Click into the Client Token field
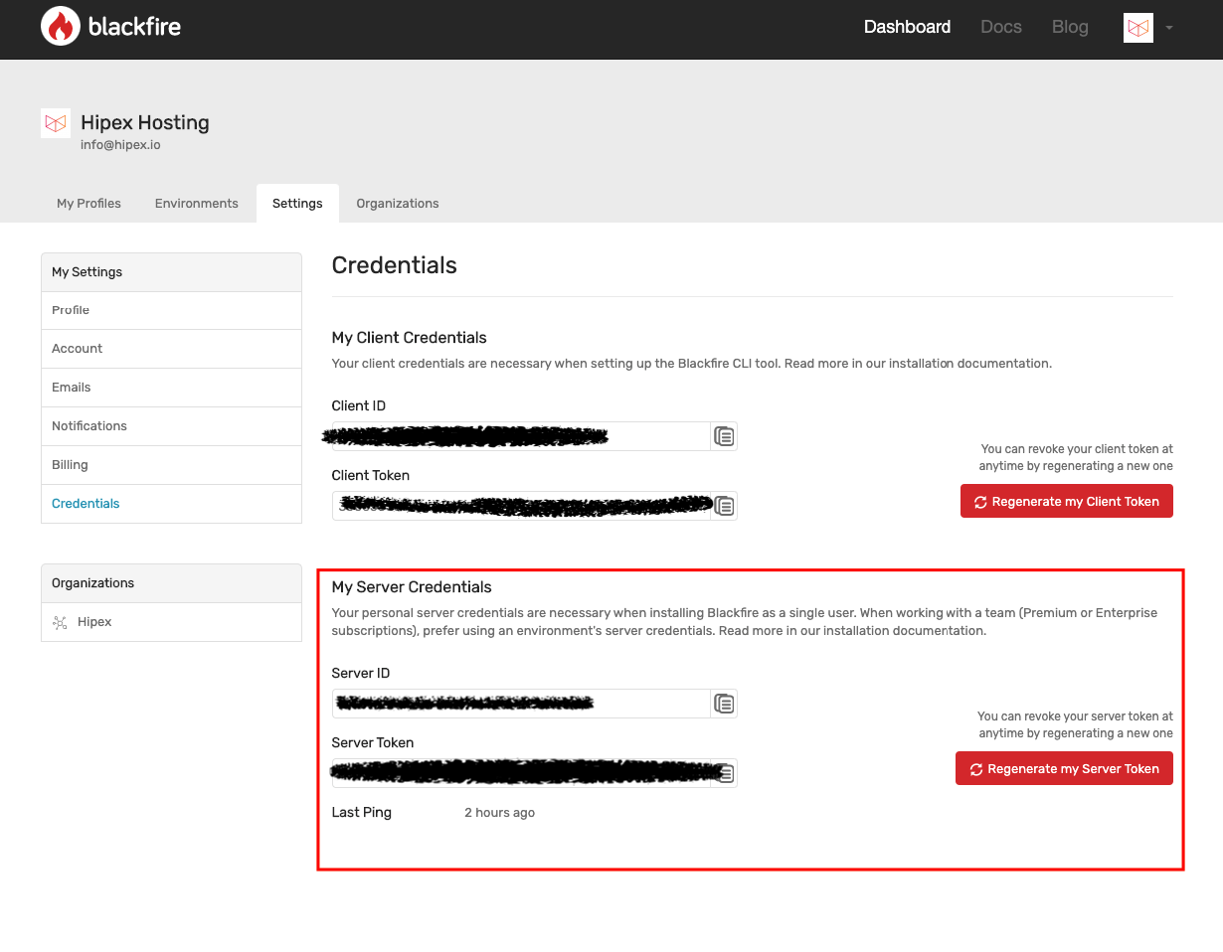1223x952 pixels. pos(521,506)
